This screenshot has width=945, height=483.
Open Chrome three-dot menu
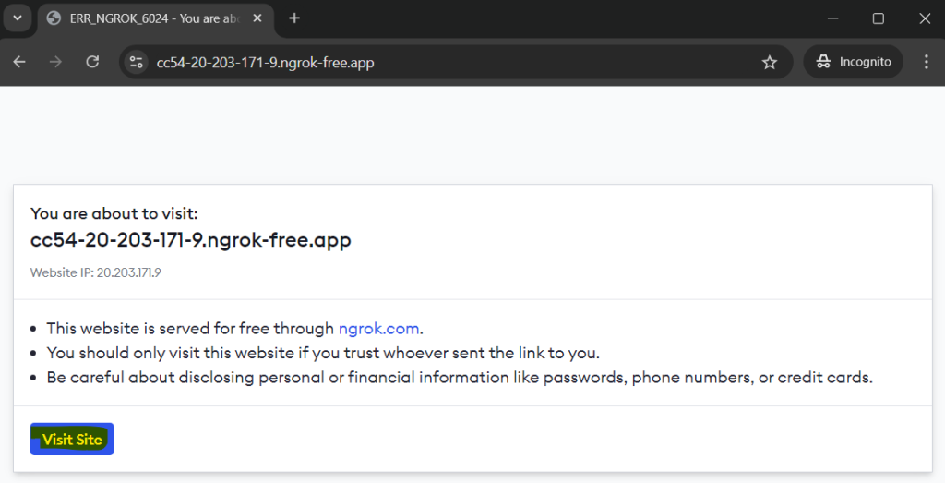(x=927, y=62)
